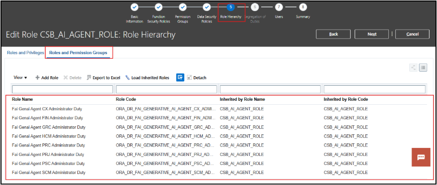Click the Delete toolbar item

pyautogui.click(x=72, y=78)
